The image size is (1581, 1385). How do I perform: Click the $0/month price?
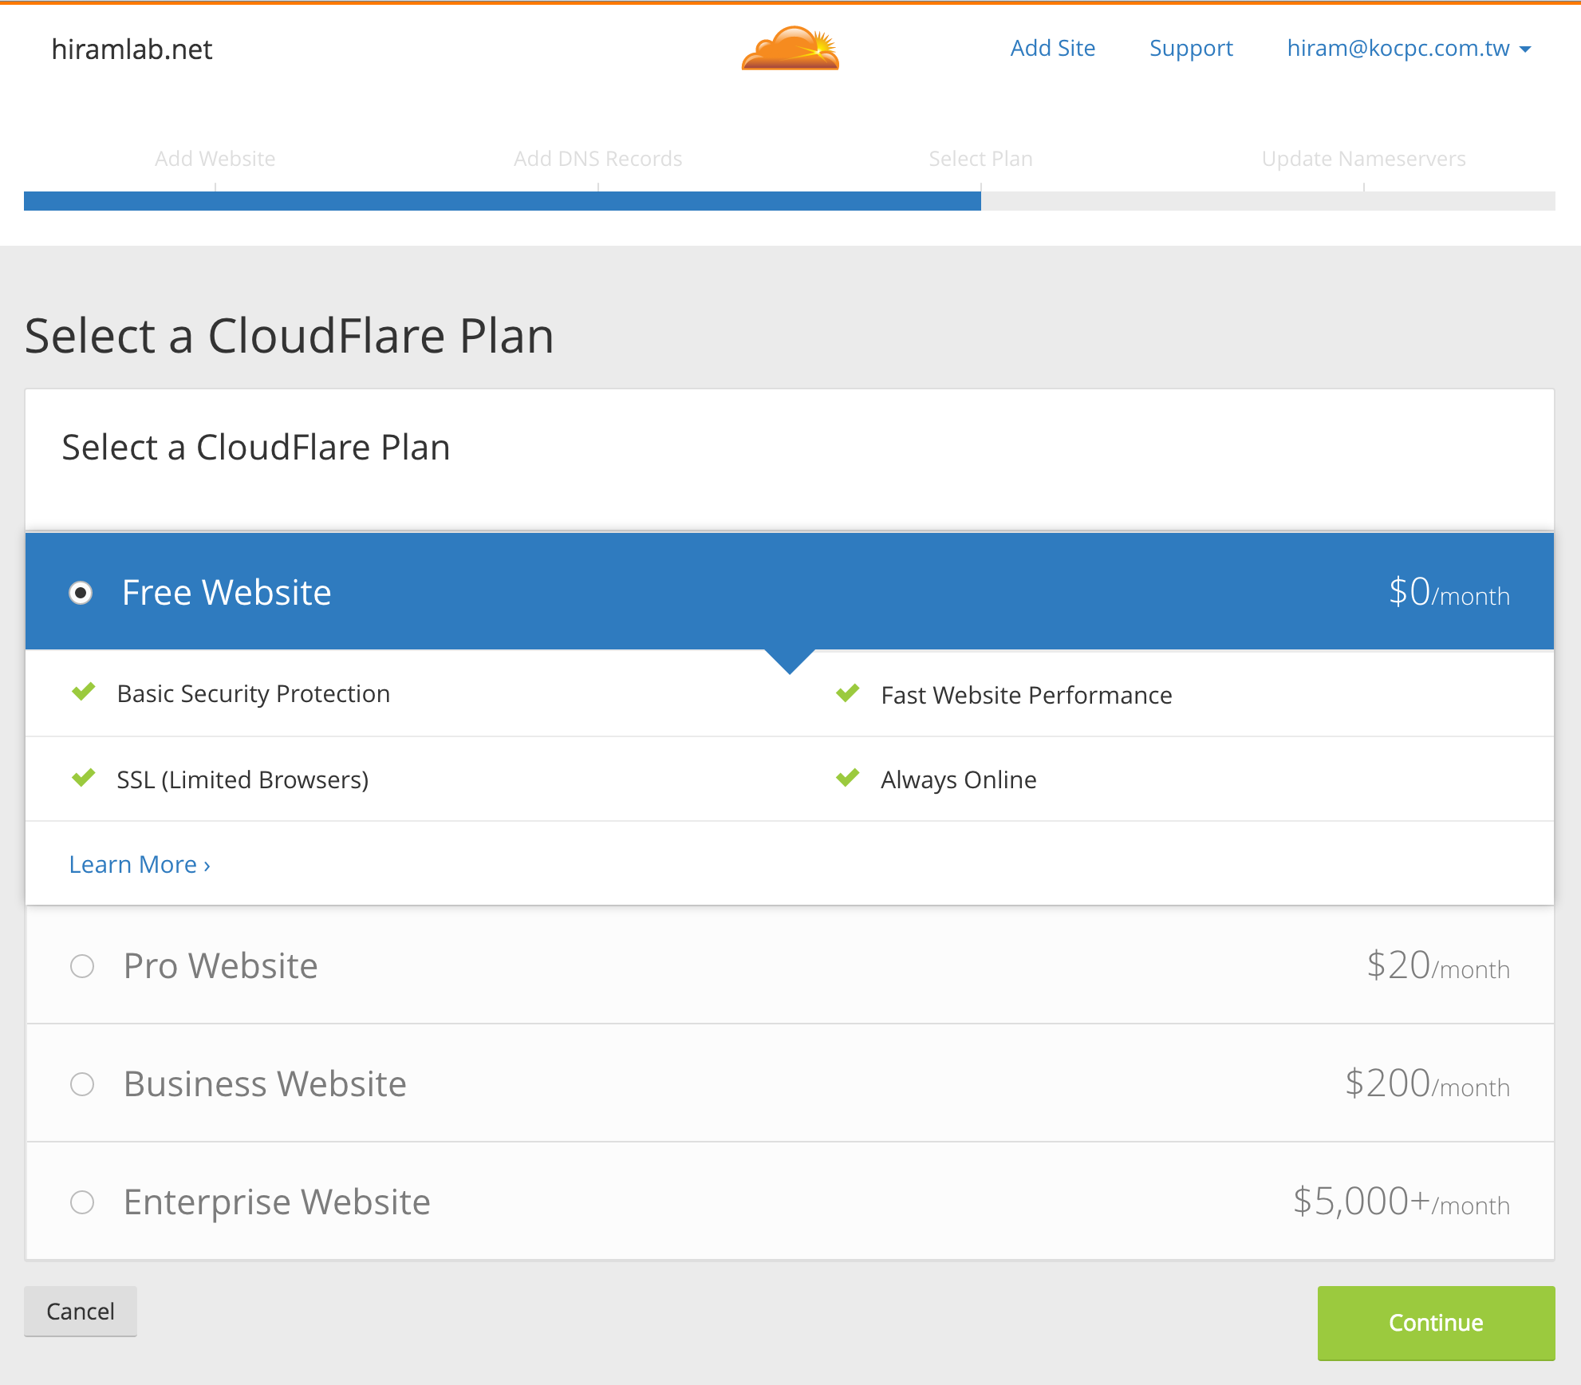coord(1449,592)
